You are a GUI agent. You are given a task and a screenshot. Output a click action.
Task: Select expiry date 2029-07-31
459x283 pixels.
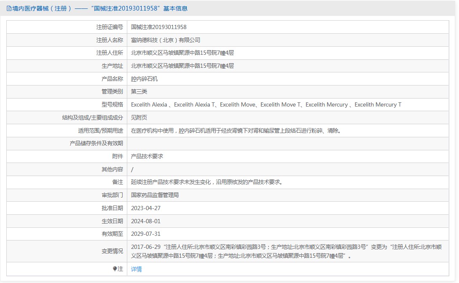tap(145, 234)
